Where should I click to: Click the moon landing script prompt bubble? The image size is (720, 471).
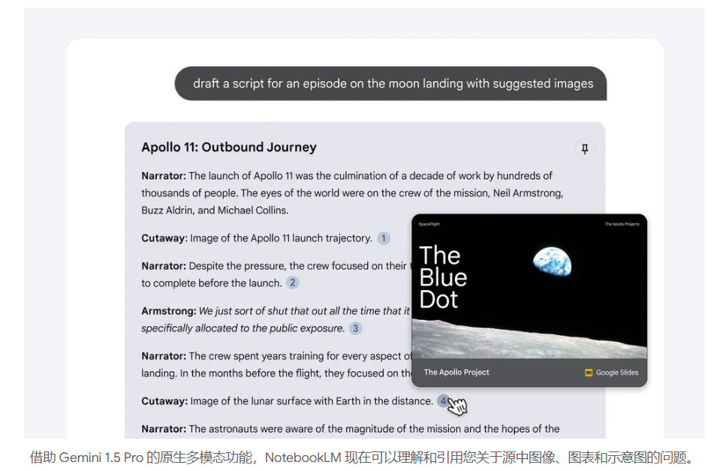[392, 84]
